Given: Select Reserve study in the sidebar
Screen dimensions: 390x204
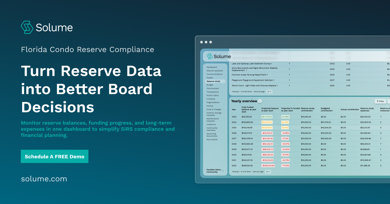Looking at the screenshot, I should (215, 81).
